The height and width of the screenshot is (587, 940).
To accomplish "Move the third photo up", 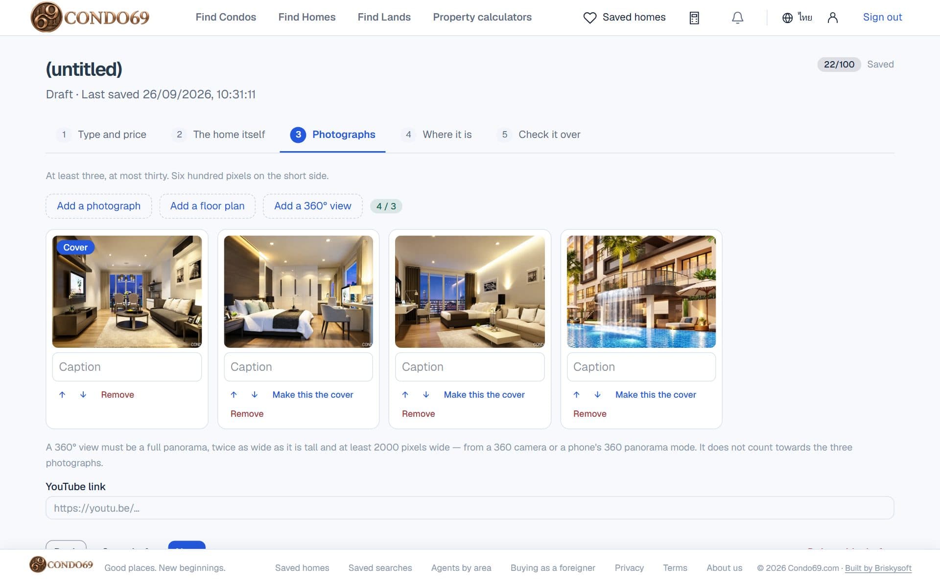I will point(405,395).
